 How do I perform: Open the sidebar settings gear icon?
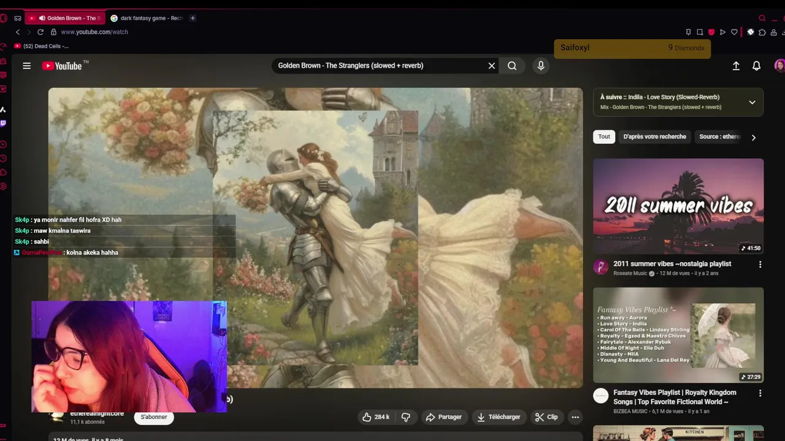click(3, 186)
